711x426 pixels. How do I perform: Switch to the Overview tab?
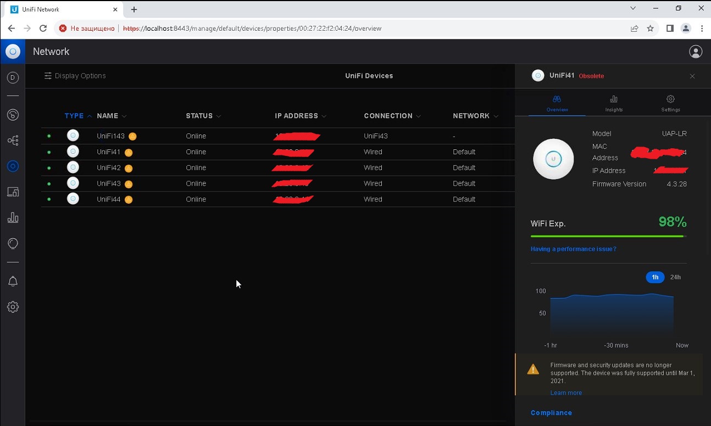coord(557,103)
